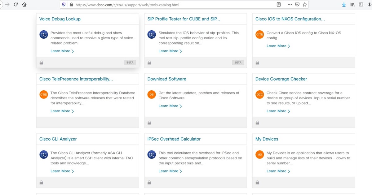The height and width of the screenshot is (195, 372).
Task: Learn More about Download Software
Action: click(x=170, y=106)
